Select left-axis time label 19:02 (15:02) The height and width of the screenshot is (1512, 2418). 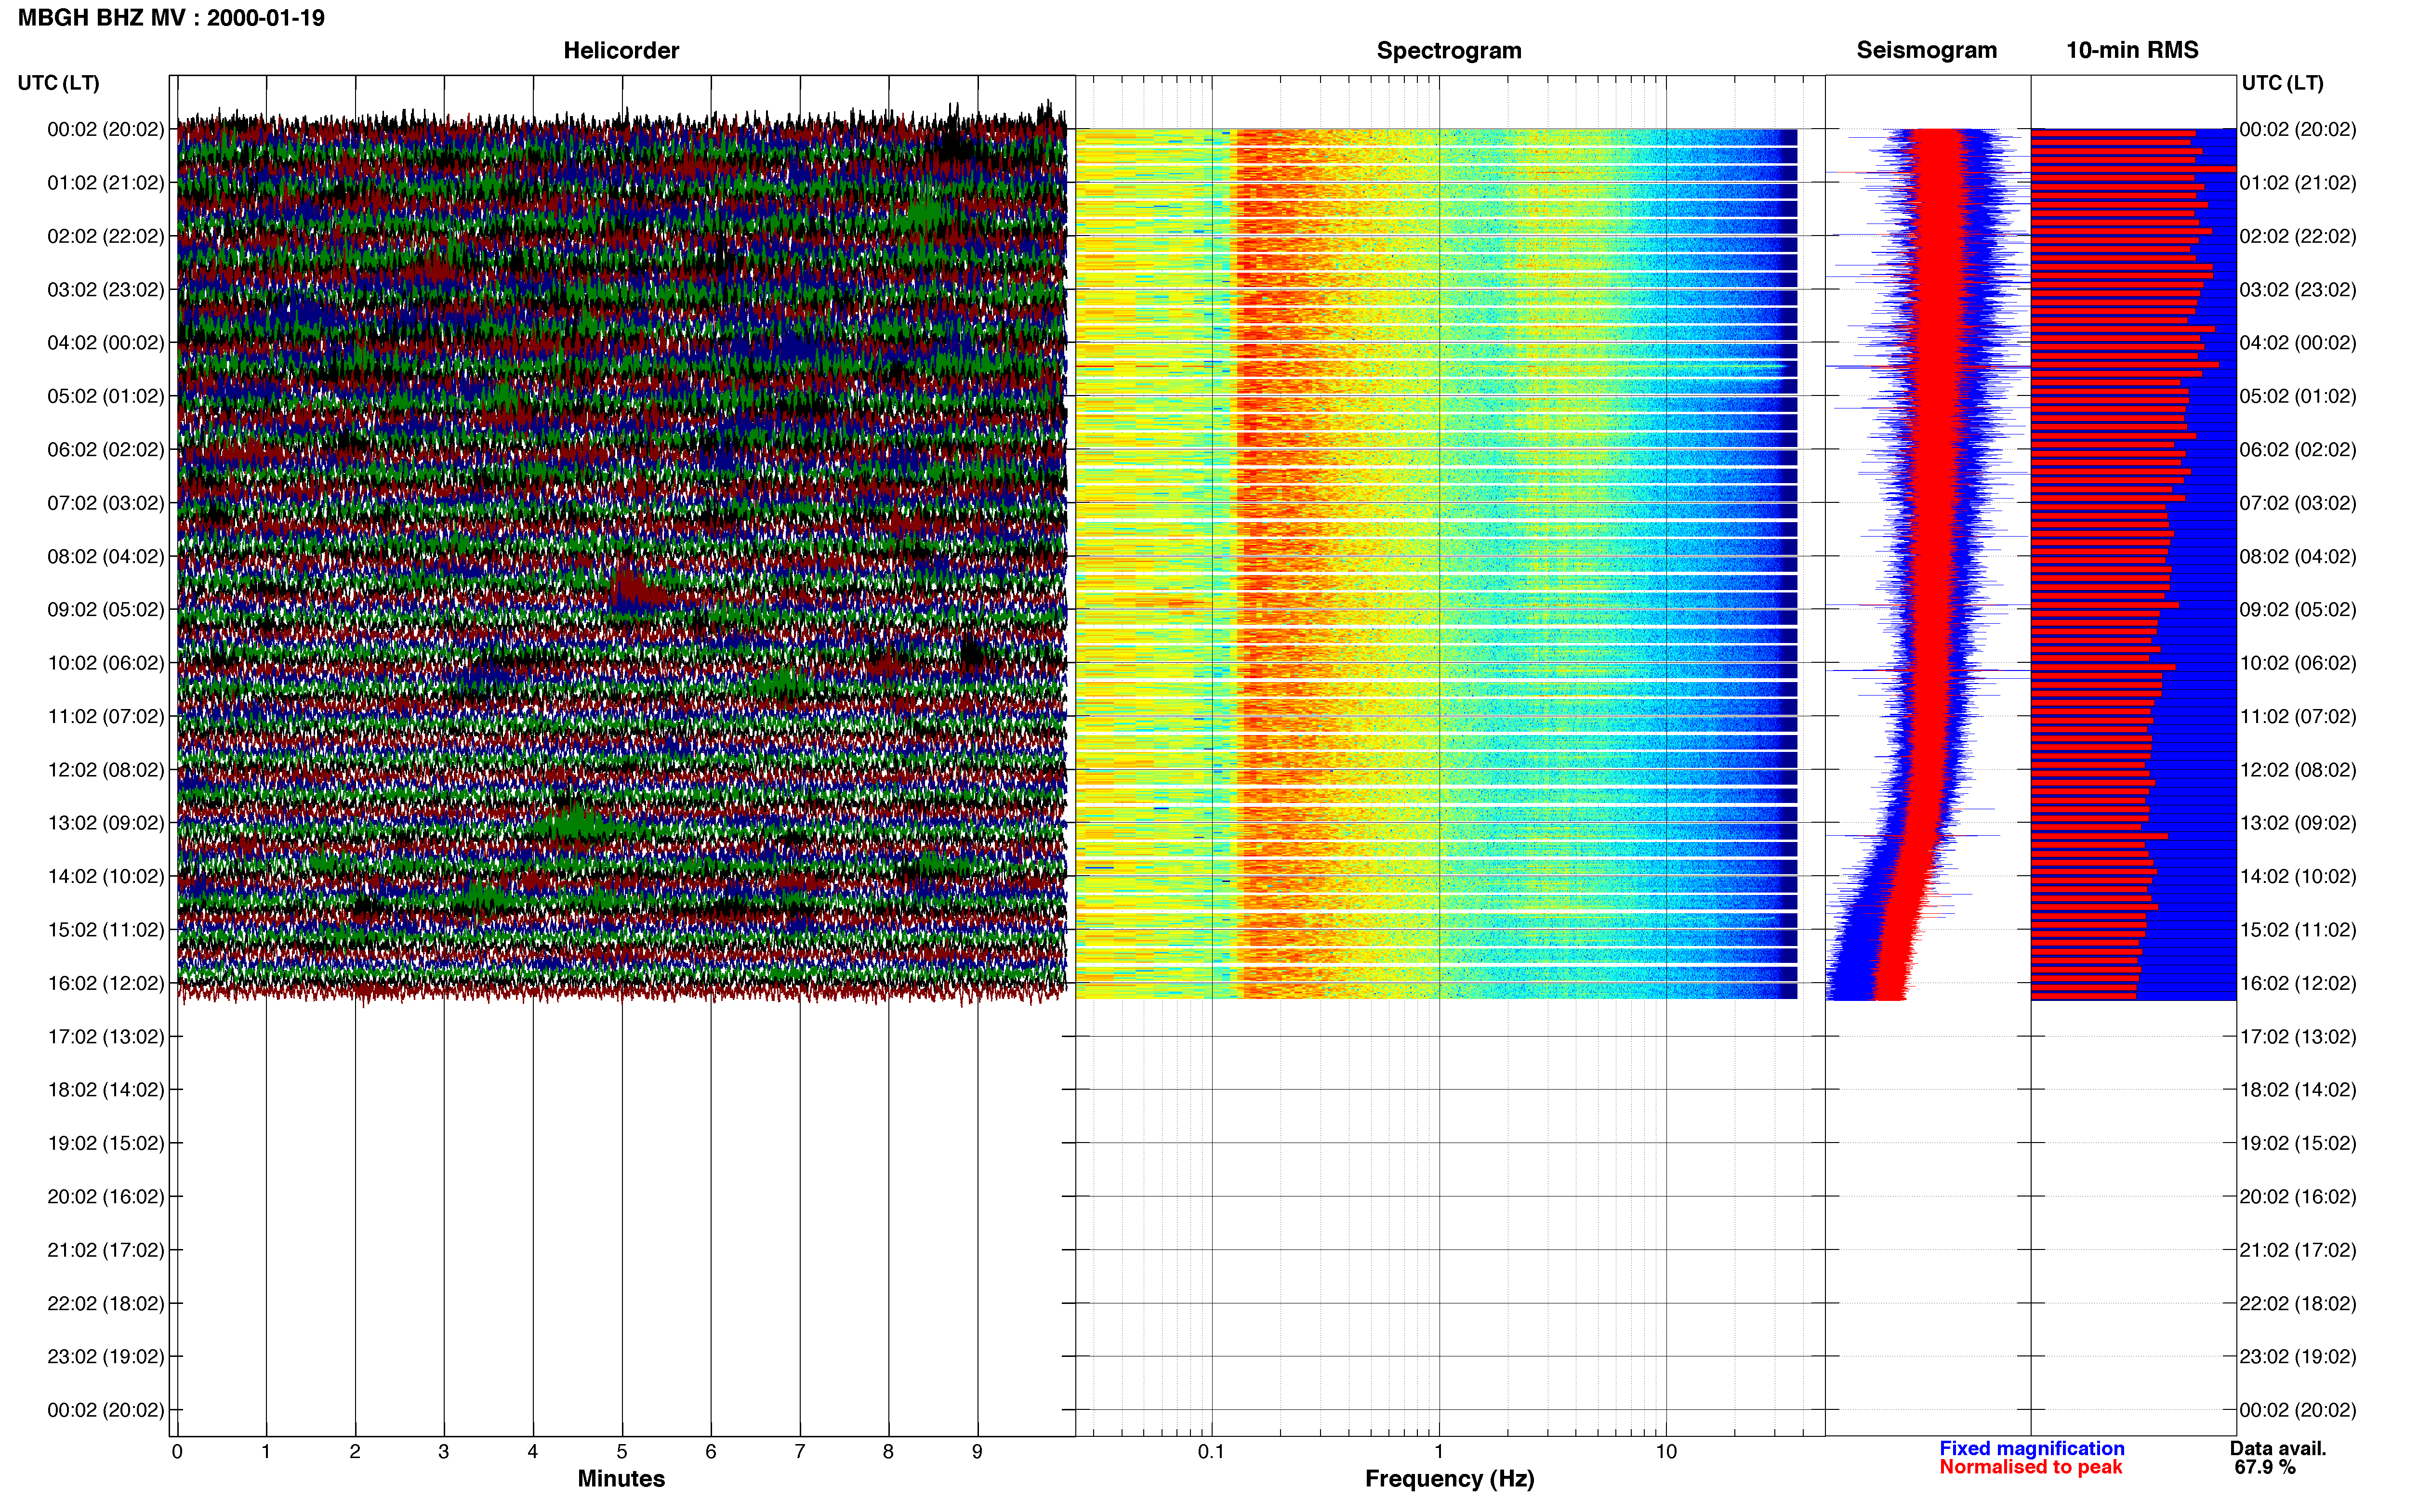(106, 1143)
